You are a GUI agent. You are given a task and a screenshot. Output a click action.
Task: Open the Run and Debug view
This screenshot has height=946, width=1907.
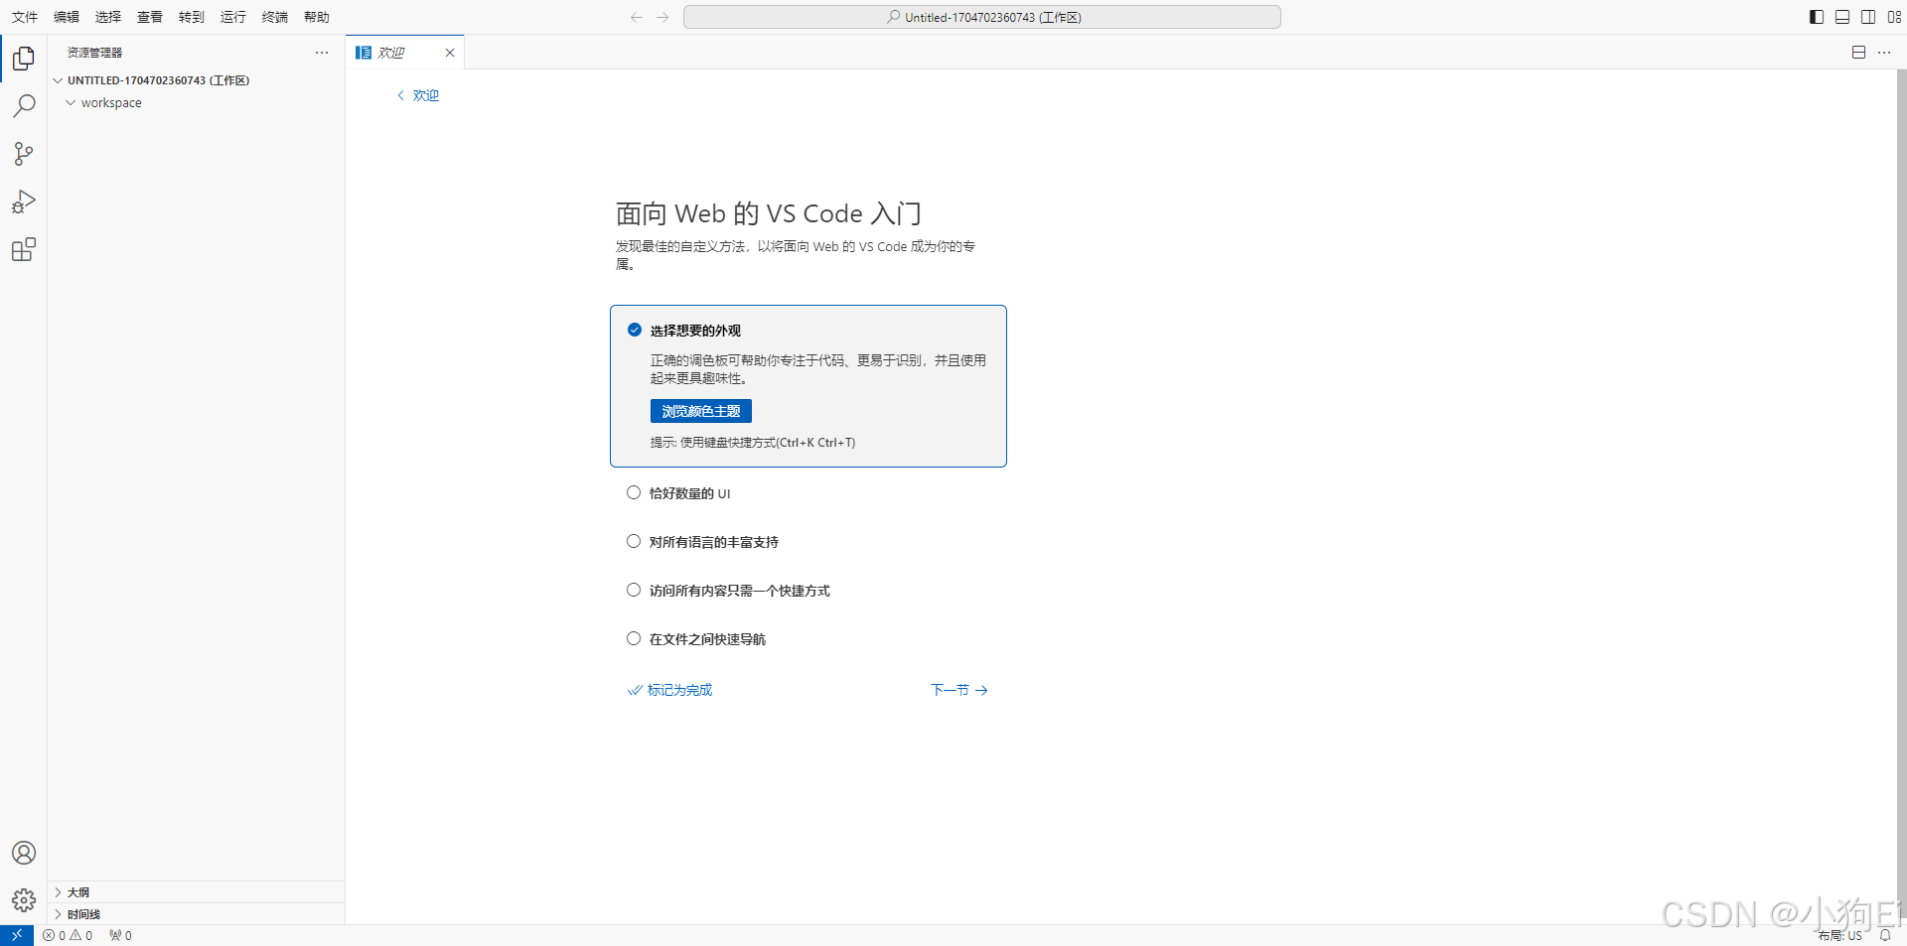click(x=24, y=202)
